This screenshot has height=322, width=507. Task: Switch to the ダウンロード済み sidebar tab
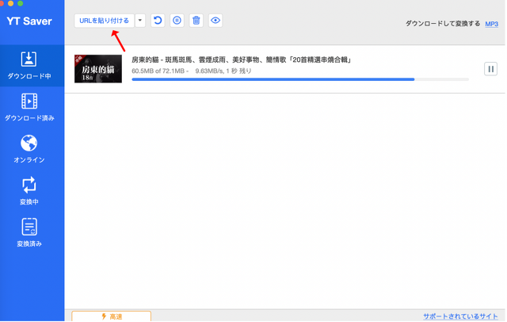29,108
